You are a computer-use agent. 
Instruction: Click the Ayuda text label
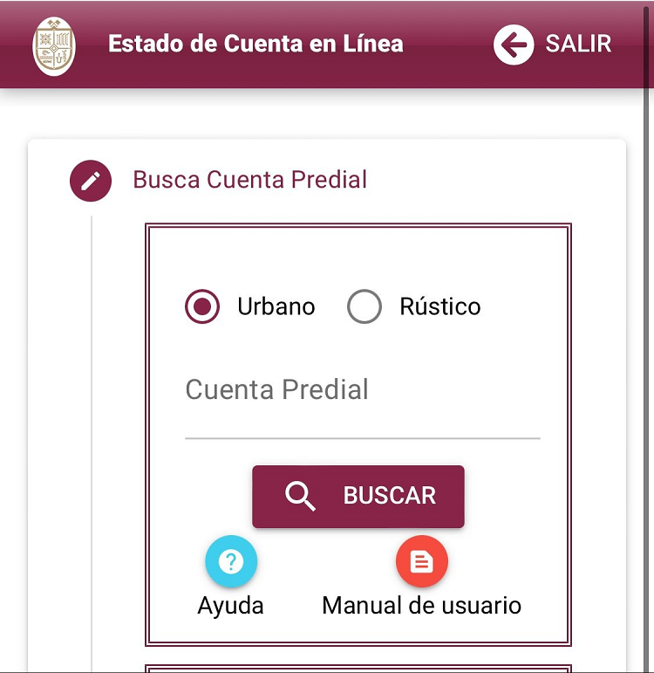point(230,606)
